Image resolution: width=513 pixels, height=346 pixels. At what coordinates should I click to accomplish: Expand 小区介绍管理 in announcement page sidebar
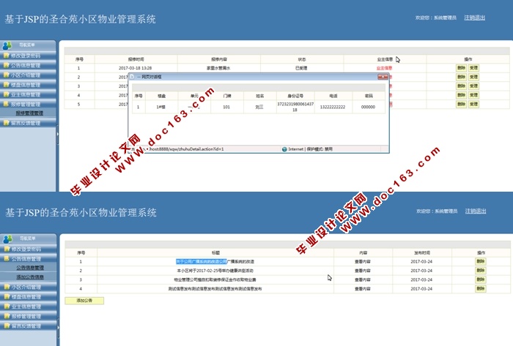(x=28, y=287)
